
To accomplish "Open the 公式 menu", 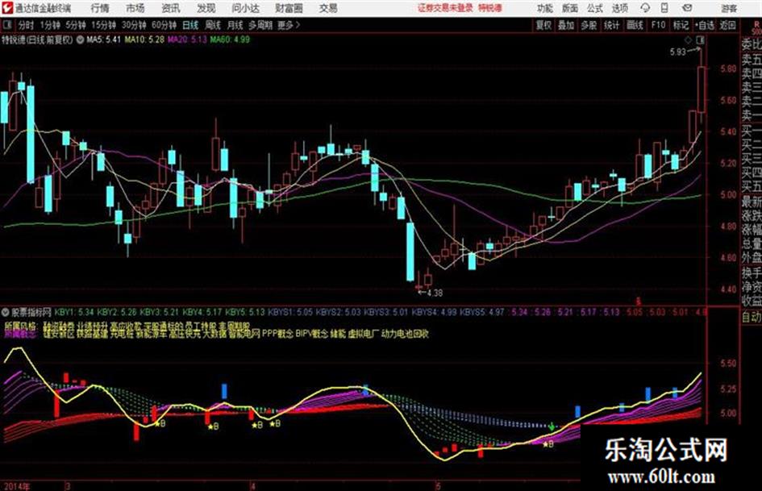I will click(595, 8).
